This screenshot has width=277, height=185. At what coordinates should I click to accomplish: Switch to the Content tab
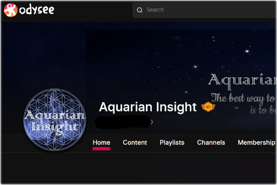[x=135, y=142]
